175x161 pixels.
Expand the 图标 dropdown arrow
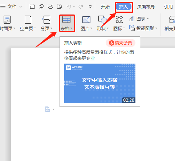(124, 28)
